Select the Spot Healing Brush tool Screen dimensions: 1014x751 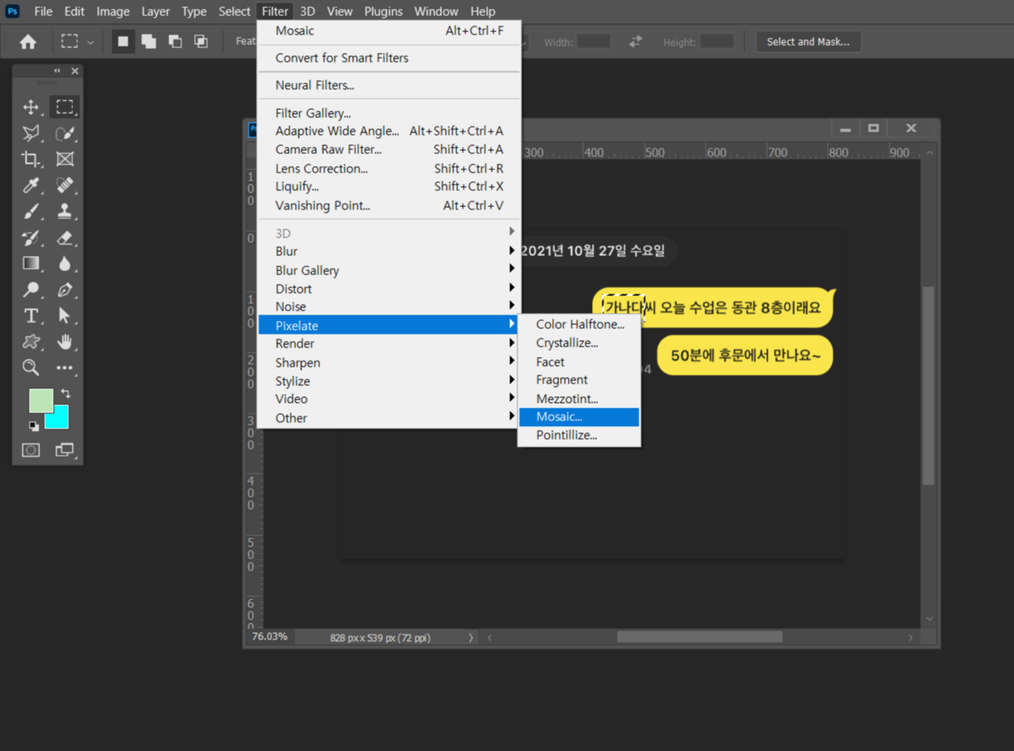click(65, 185)
